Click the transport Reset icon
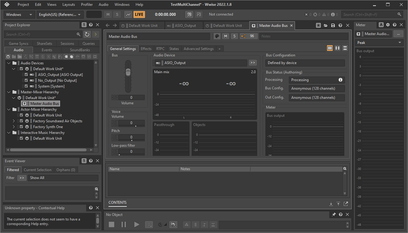 (x=173, y=224)
